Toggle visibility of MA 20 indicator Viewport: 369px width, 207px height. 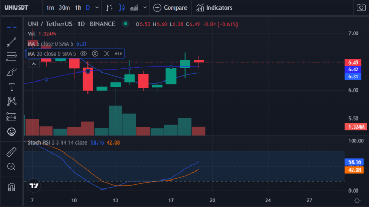coord(83,53)
